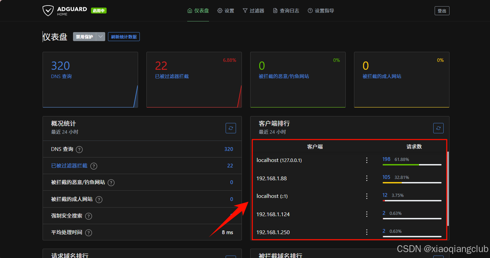Open the kebab menu for 192.168.1.88
490x258 pixels.
pos(367,178)
